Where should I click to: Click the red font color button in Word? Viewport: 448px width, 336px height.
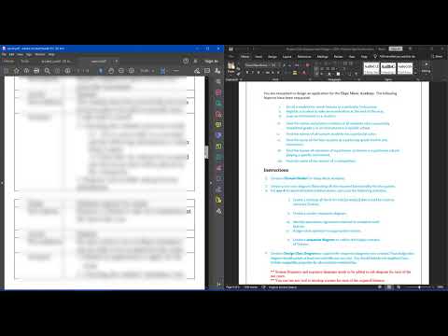[304, 73]
